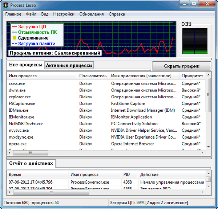Viewport: 218px width, 209px height.
Task: Select the Все процессы tab
Action: point(25,65)
